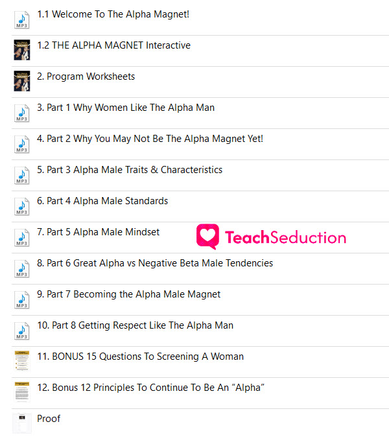Select MP3 icon for Alpha Male Traits & Characteristics
The height and width of the screenshot is (444, 389).
22,176
